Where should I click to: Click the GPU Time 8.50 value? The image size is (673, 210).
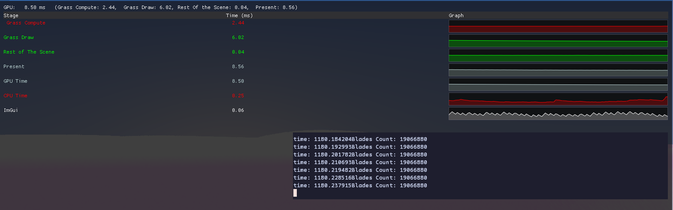coord(238,81)
